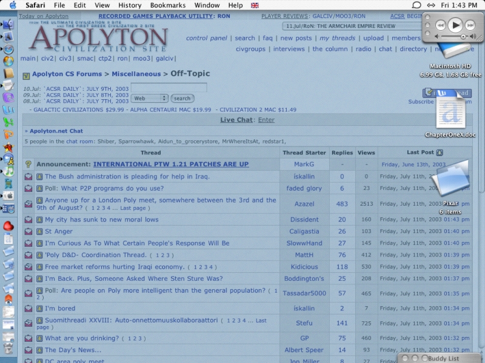Open the UK flag input menu
485x363 pixels.
255,5
